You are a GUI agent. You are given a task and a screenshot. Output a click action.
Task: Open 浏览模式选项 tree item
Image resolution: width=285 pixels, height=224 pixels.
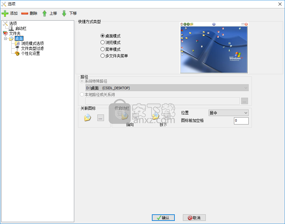[32, 43]
